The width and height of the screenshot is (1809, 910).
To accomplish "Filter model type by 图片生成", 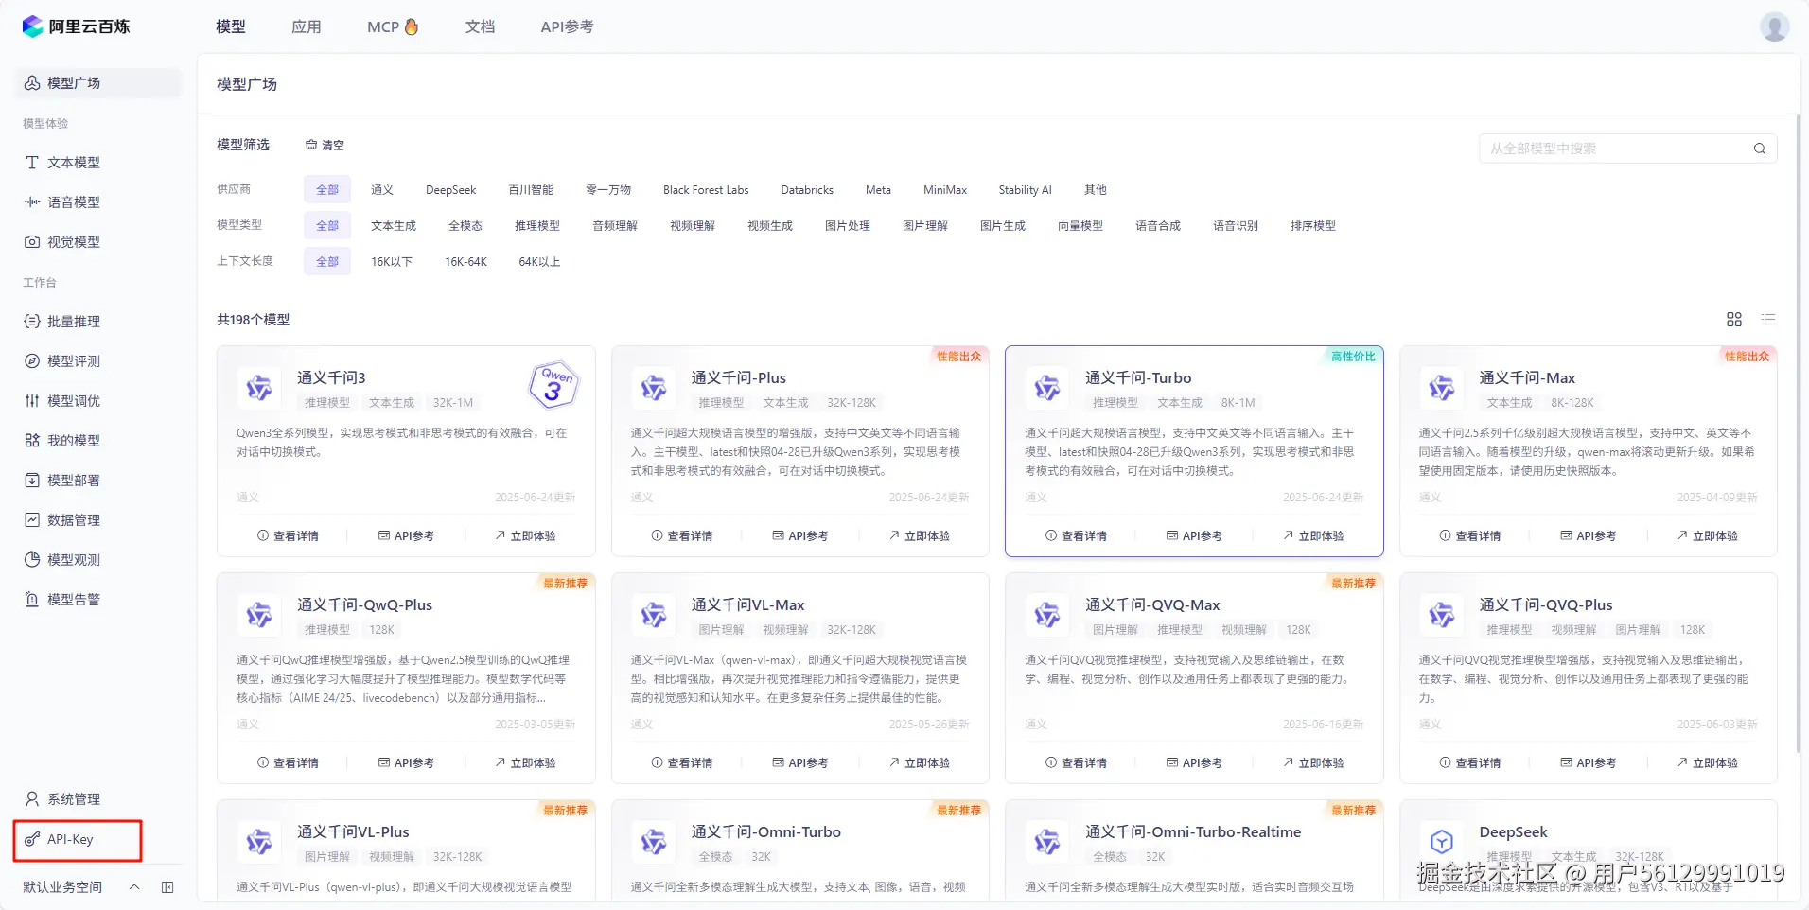I will (1003, 226).
